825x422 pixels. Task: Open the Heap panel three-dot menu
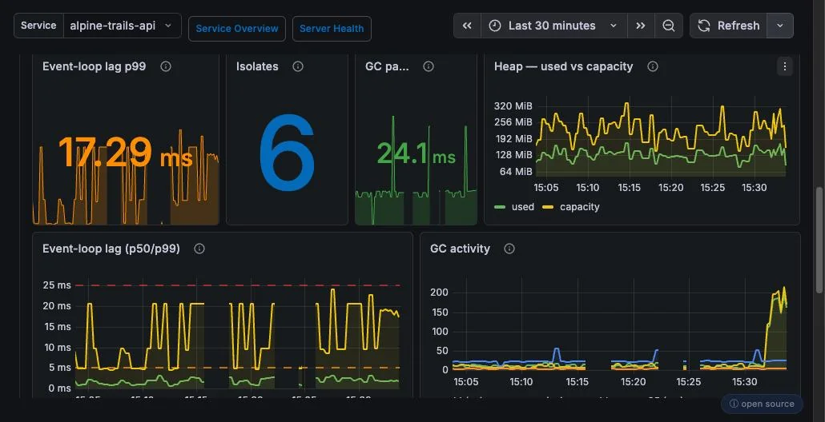point(784,66)
